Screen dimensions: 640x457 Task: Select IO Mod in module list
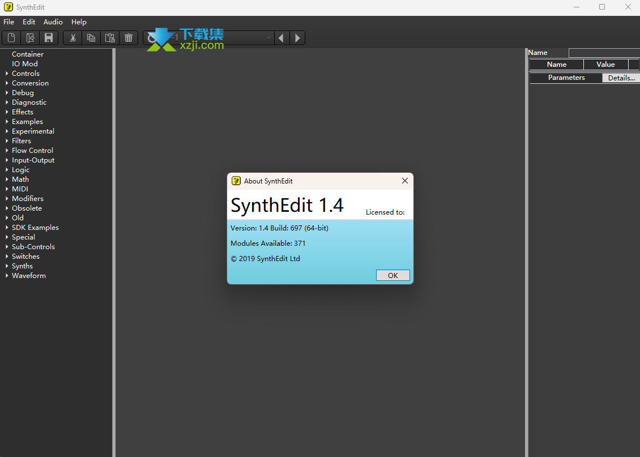(x=24, y=63)
